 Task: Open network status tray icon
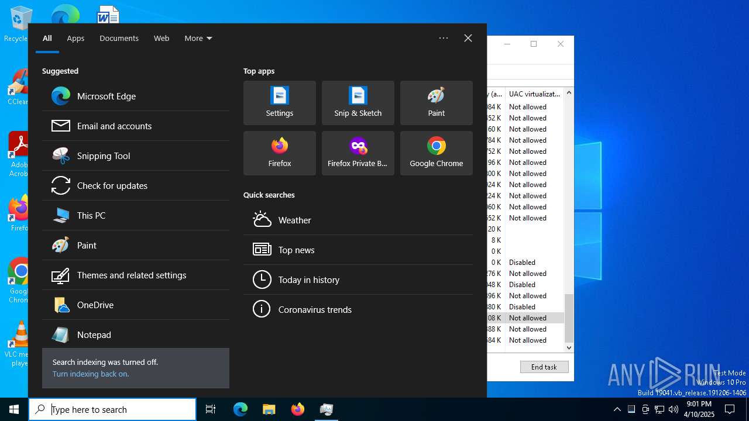point(659,409)
